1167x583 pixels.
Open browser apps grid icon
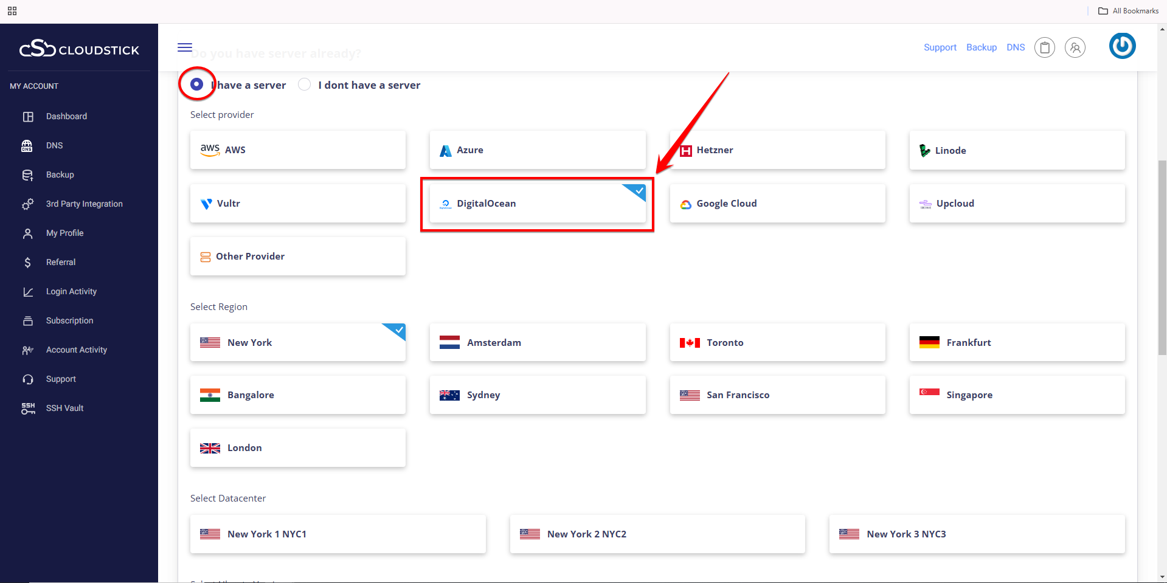pyautogui.click(x=12, y=11)
